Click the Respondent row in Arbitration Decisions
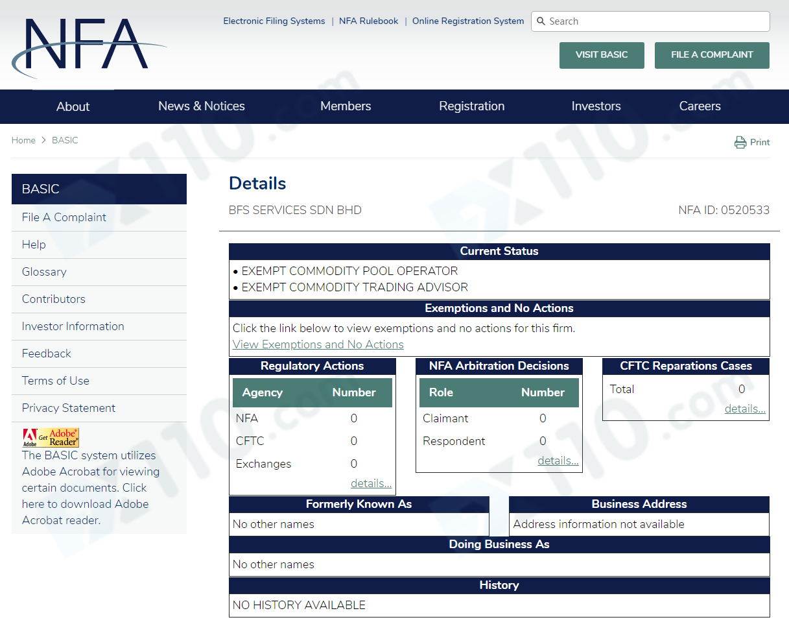789x624 pixels. pyautogui.click(x=499, y=442)
